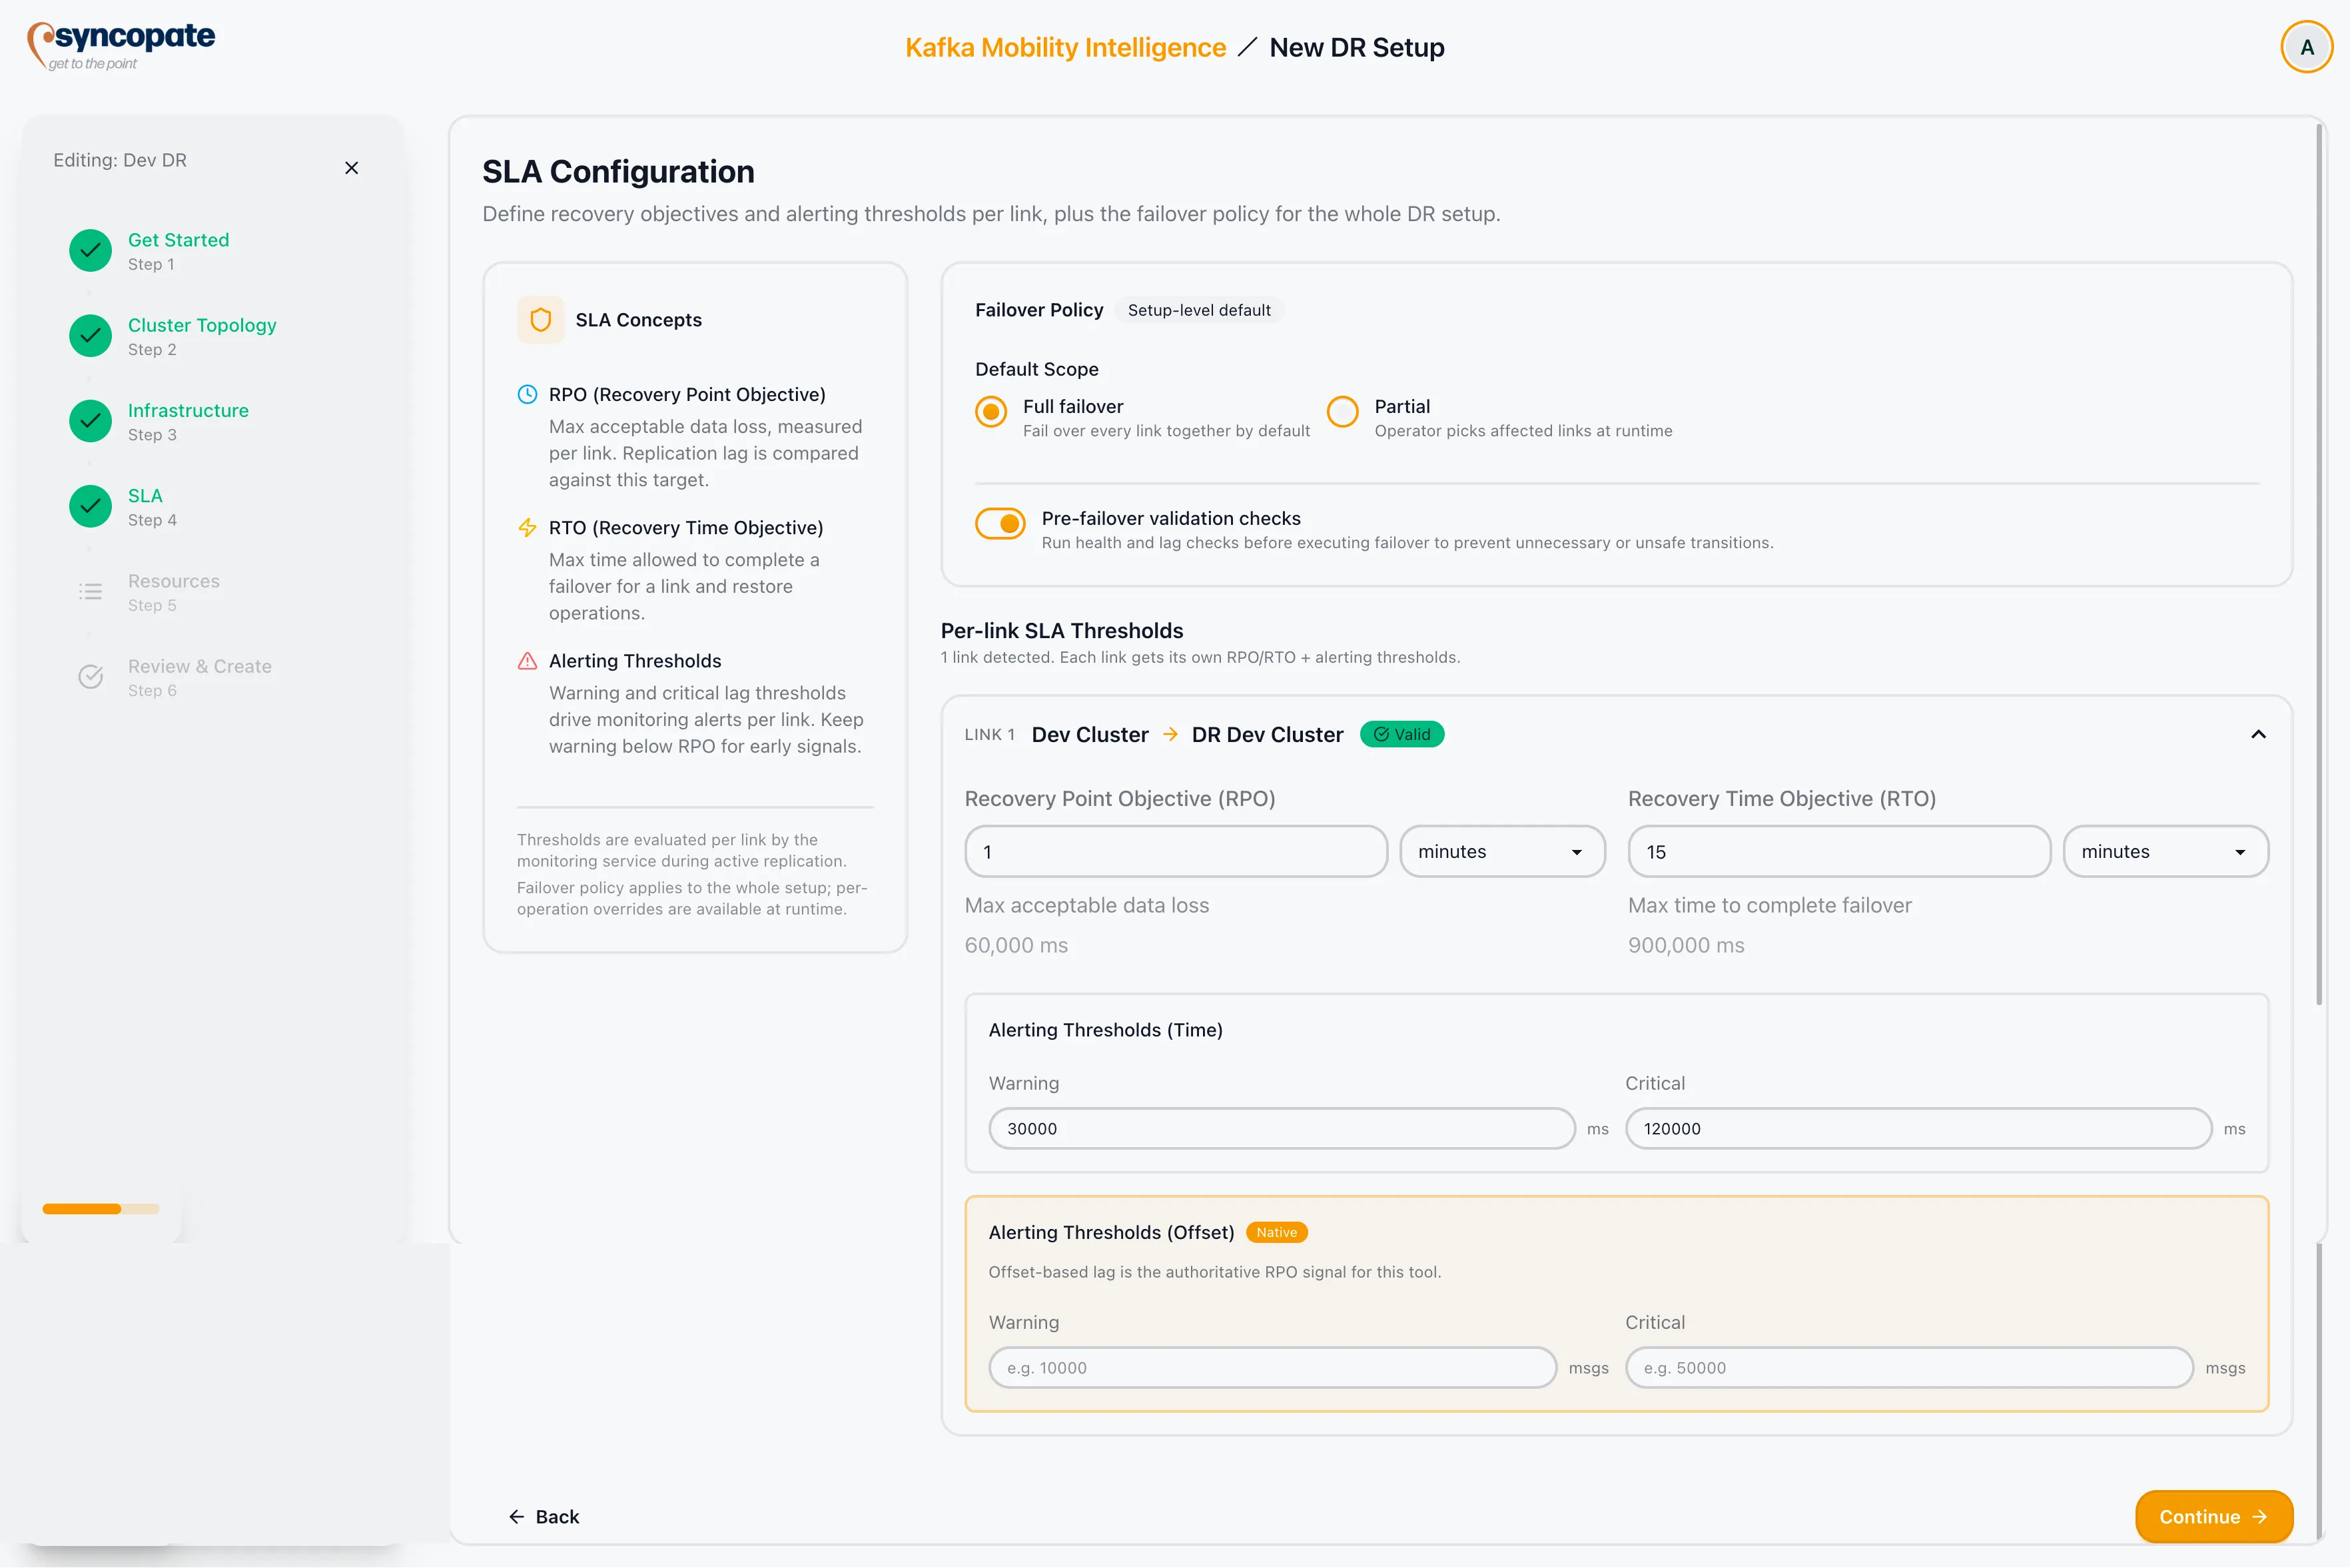Click the DR Dev Cluster link name
Viewport: 2350px width, 1568px height.
click(x=1267, y=735)
